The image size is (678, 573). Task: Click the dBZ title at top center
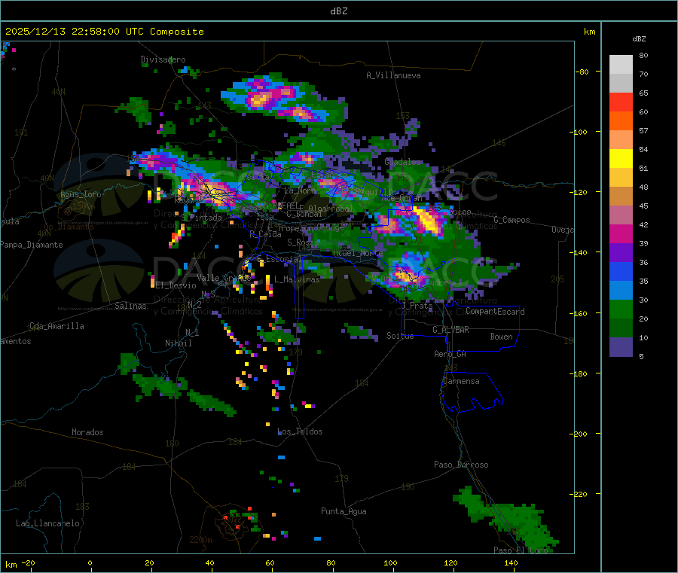click(338, 11)
